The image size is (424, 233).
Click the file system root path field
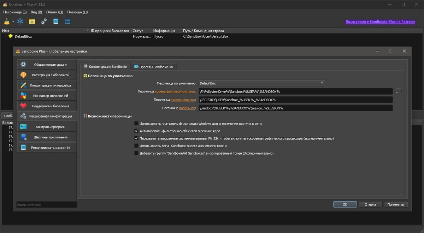295,91
